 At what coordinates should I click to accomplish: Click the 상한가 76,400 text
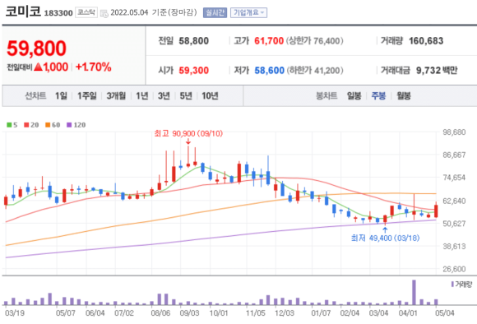(314, 41)
